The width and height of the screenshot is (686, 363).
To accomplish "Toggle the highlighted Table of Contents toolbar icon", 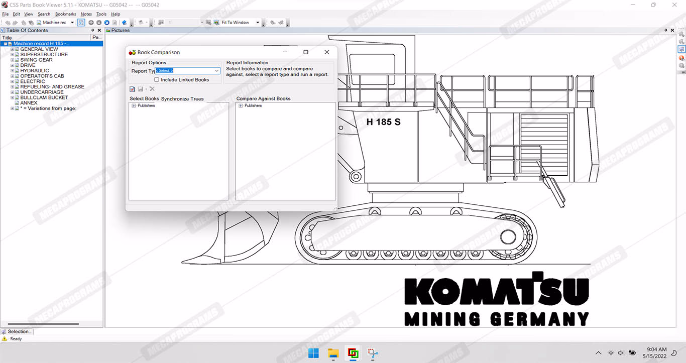I will click(81, 23).
